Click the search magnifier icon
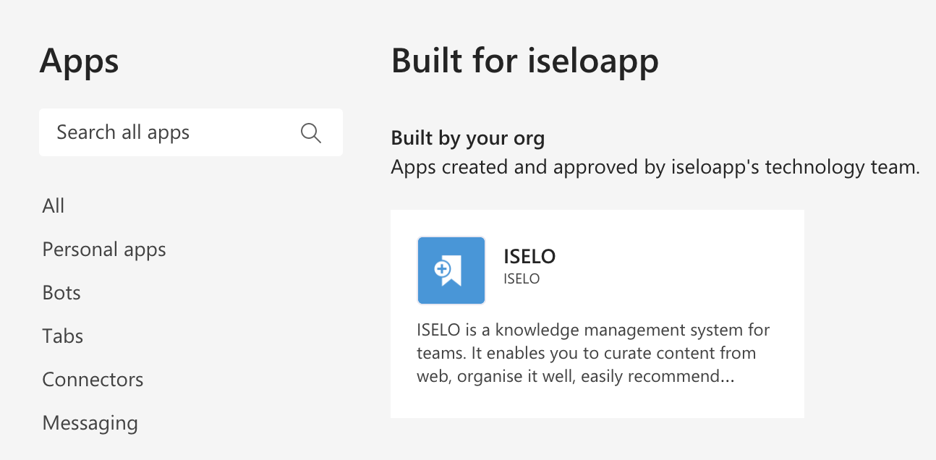936x460 pixels. coord(311,133)
